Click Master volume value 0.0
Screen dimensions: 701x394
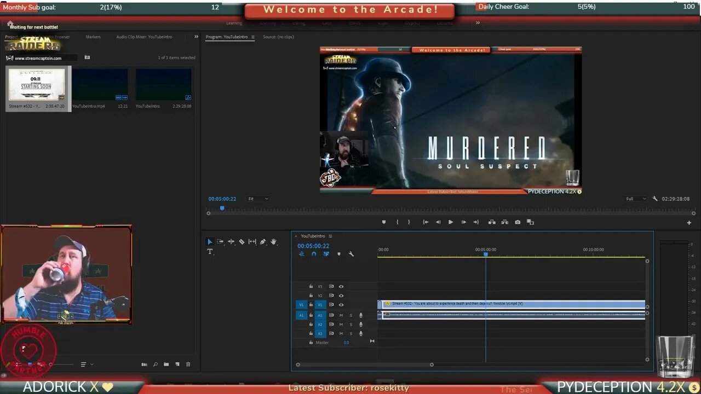coord(346,343)
